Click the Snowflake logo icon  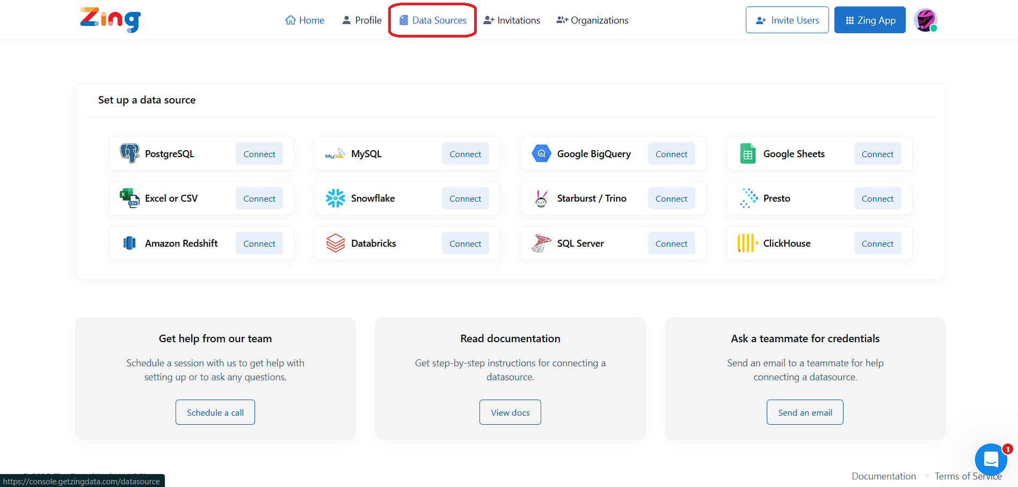tap(335, 198)
